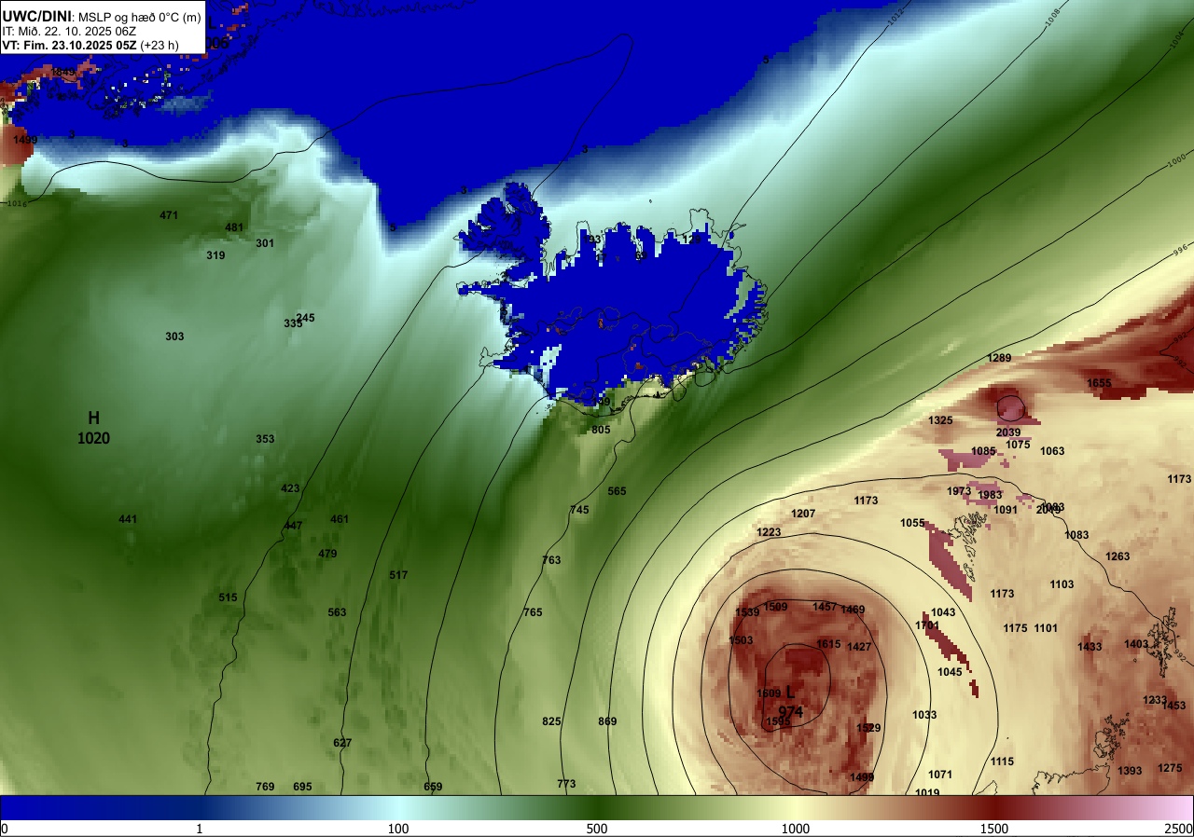Click the L 974 low-pressure label
Screen dimensions: 1194x837
[x=790, y=702]
